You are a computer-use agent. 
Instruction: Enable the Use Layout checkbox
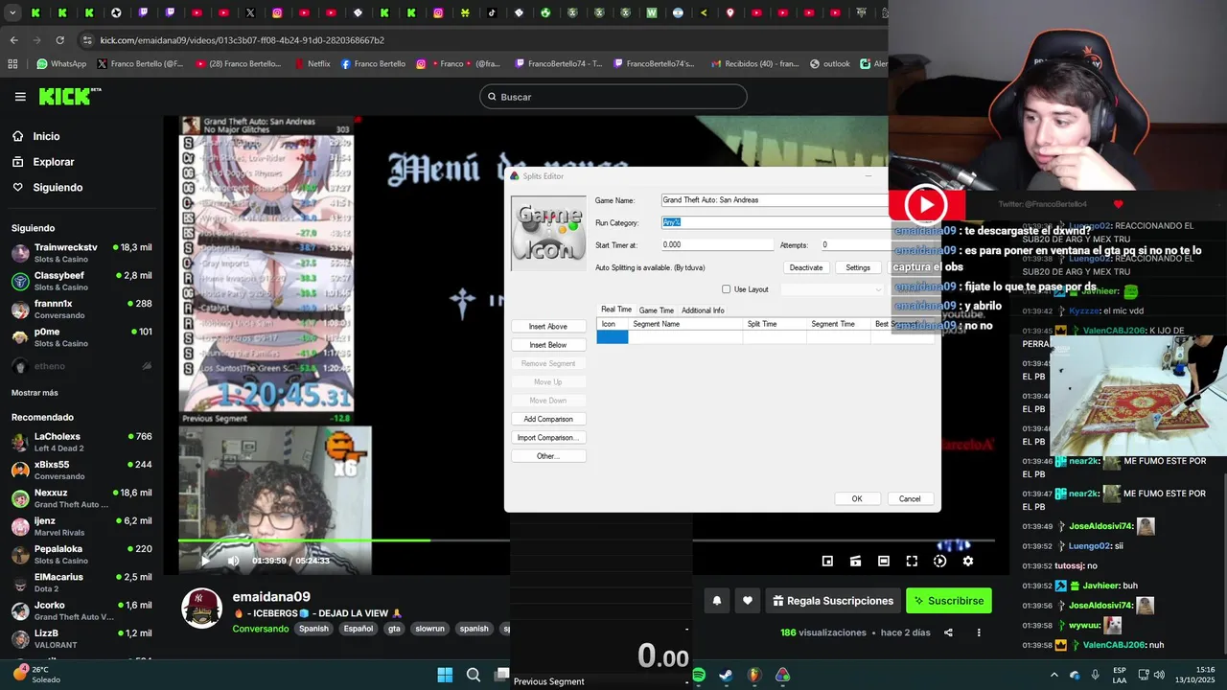click(x=727, y=289)
